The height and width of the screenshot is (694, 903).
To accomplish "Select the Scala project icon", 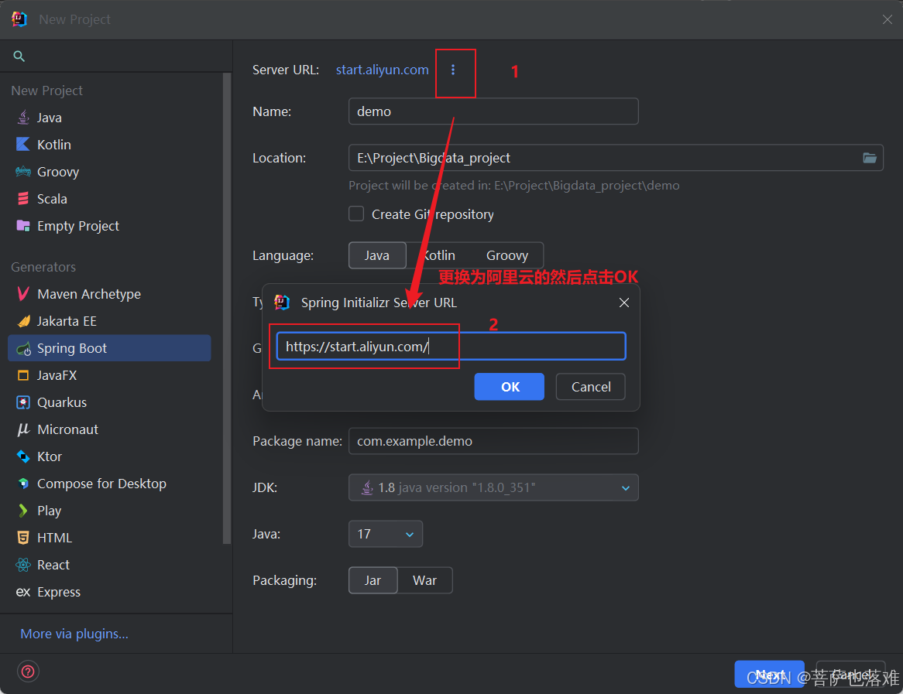I will coord(23,199).
